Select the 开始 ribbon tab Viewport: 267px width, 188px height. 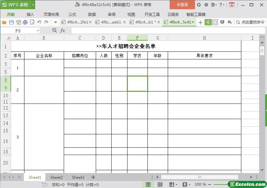tap(11, 15)
